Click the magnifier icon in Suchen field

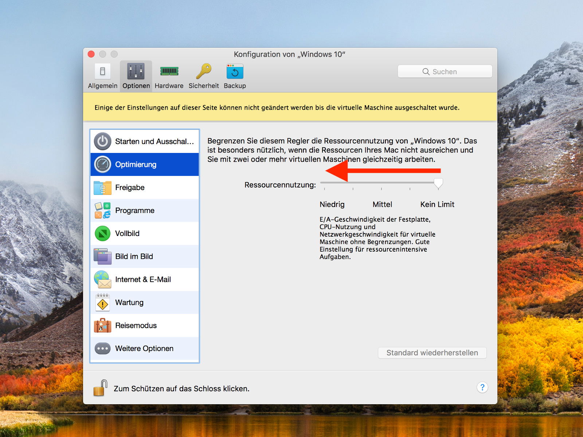tap(426, 72)
